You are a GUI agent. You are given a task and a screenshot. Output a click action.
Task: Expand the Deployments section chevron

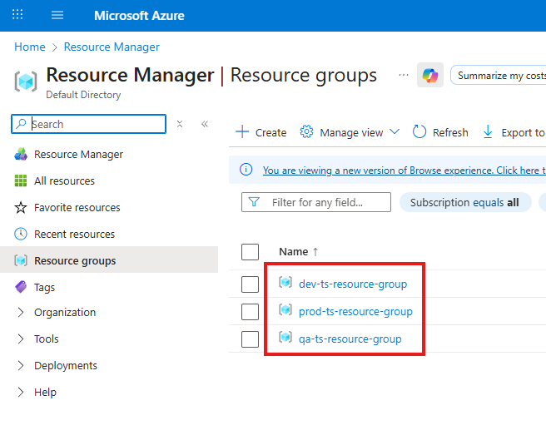(21, 365)
